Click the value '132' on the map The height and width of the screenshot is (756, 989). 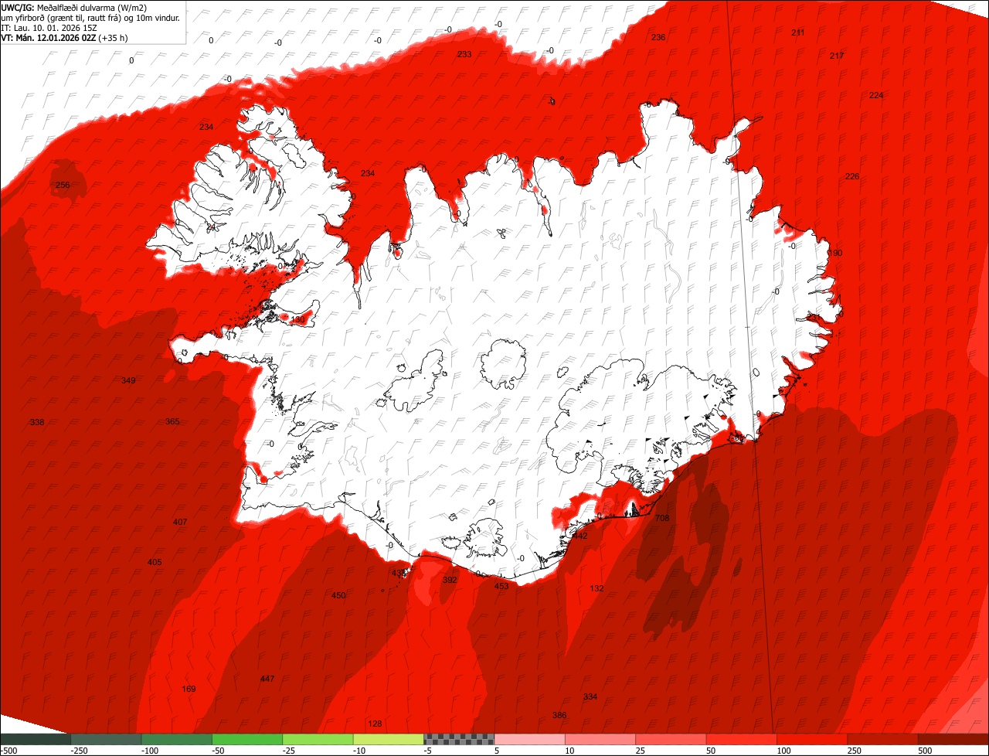(596, 588)
